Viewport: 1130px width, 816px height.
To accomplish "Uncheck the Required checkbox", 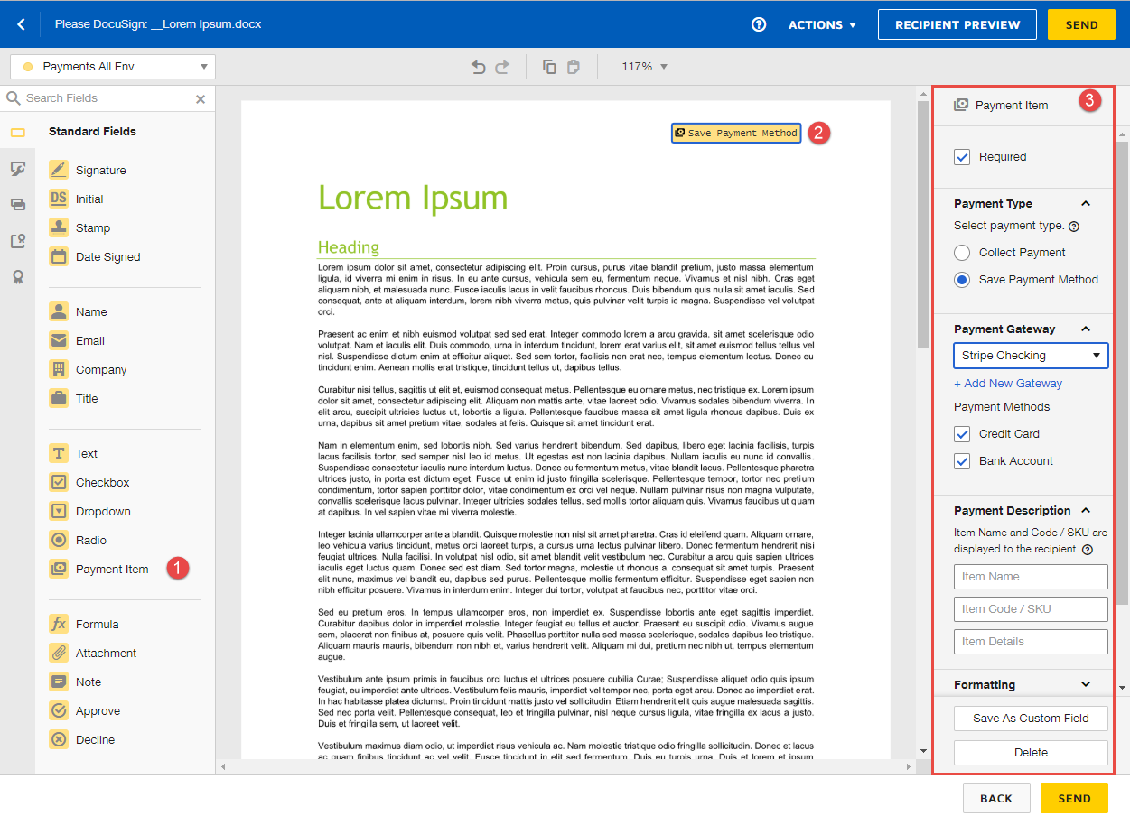I will point(962,157).
